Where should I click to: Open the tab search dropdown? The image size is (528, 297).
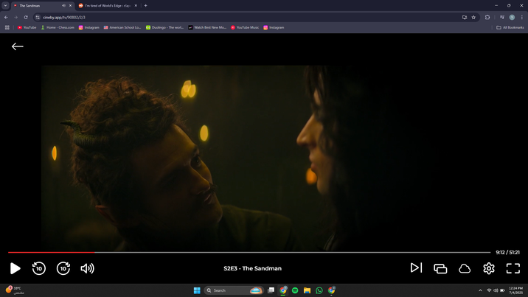[5, 5]
